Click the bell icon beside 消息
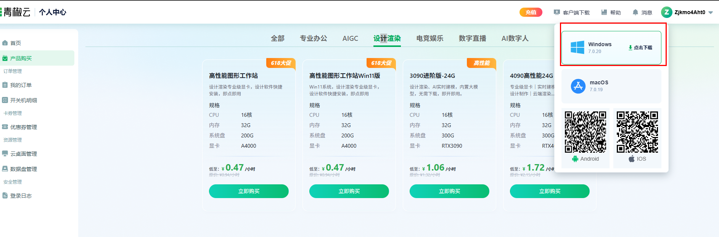Screen dimensions: 719x237 click(x=635, y=12)
